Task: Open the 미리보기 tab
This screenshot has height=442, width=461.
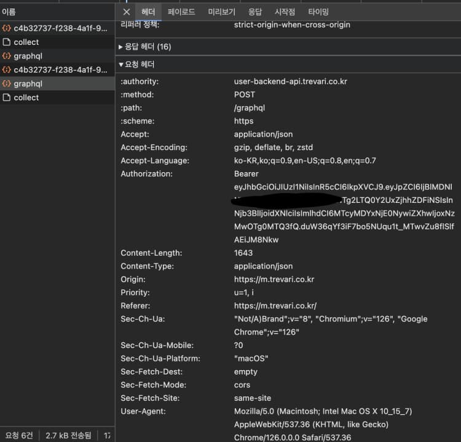Action: click(x=221, y=12)
